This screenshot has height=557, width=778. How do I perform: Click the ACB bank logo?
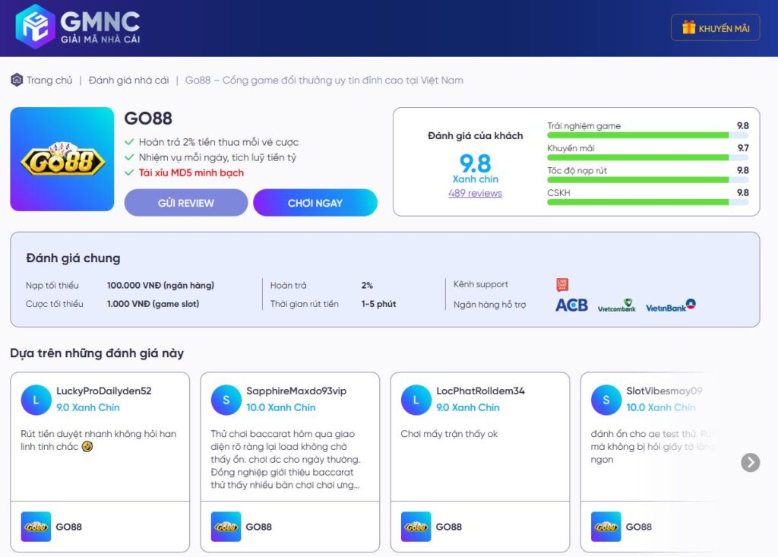pyautogui.click(x=571, y=305)
